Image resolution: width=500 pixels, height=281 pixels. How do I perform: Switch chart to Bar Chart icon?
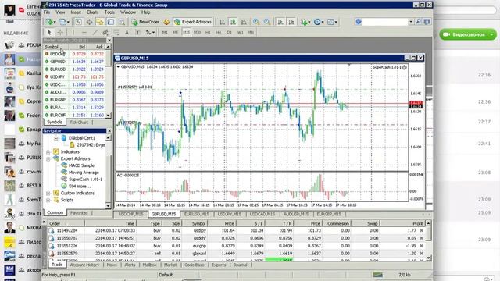pyautogui.click(x=222, y=22)
